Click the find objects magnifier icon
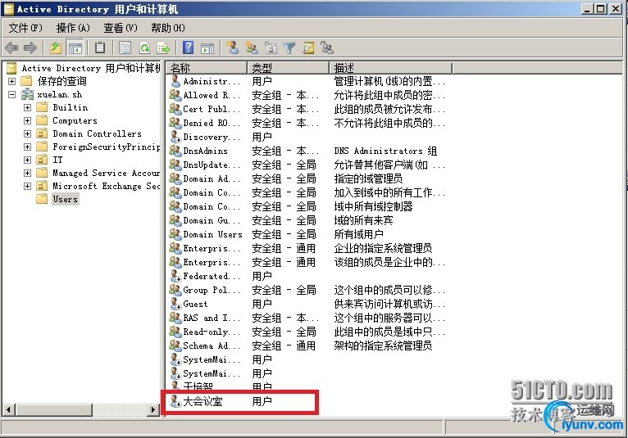Viewport: 628px width, 438px height. coord(308,48)
